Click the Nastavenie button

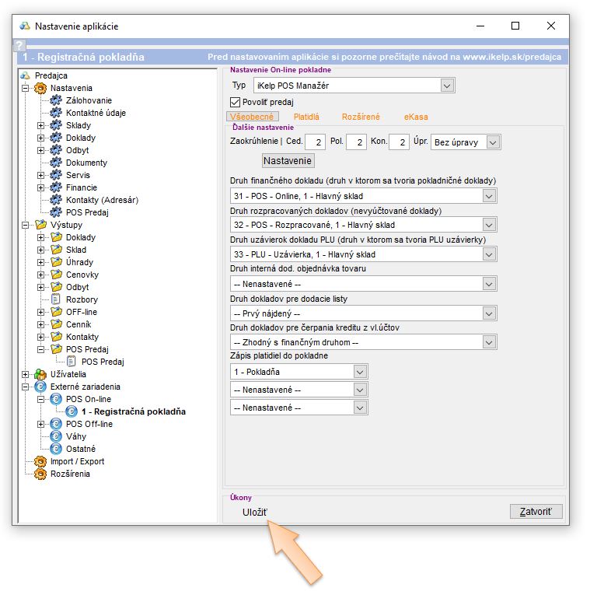[288, 161]
